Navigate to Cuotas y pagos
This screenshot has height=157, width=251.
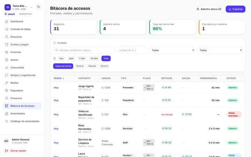(22, 45)
